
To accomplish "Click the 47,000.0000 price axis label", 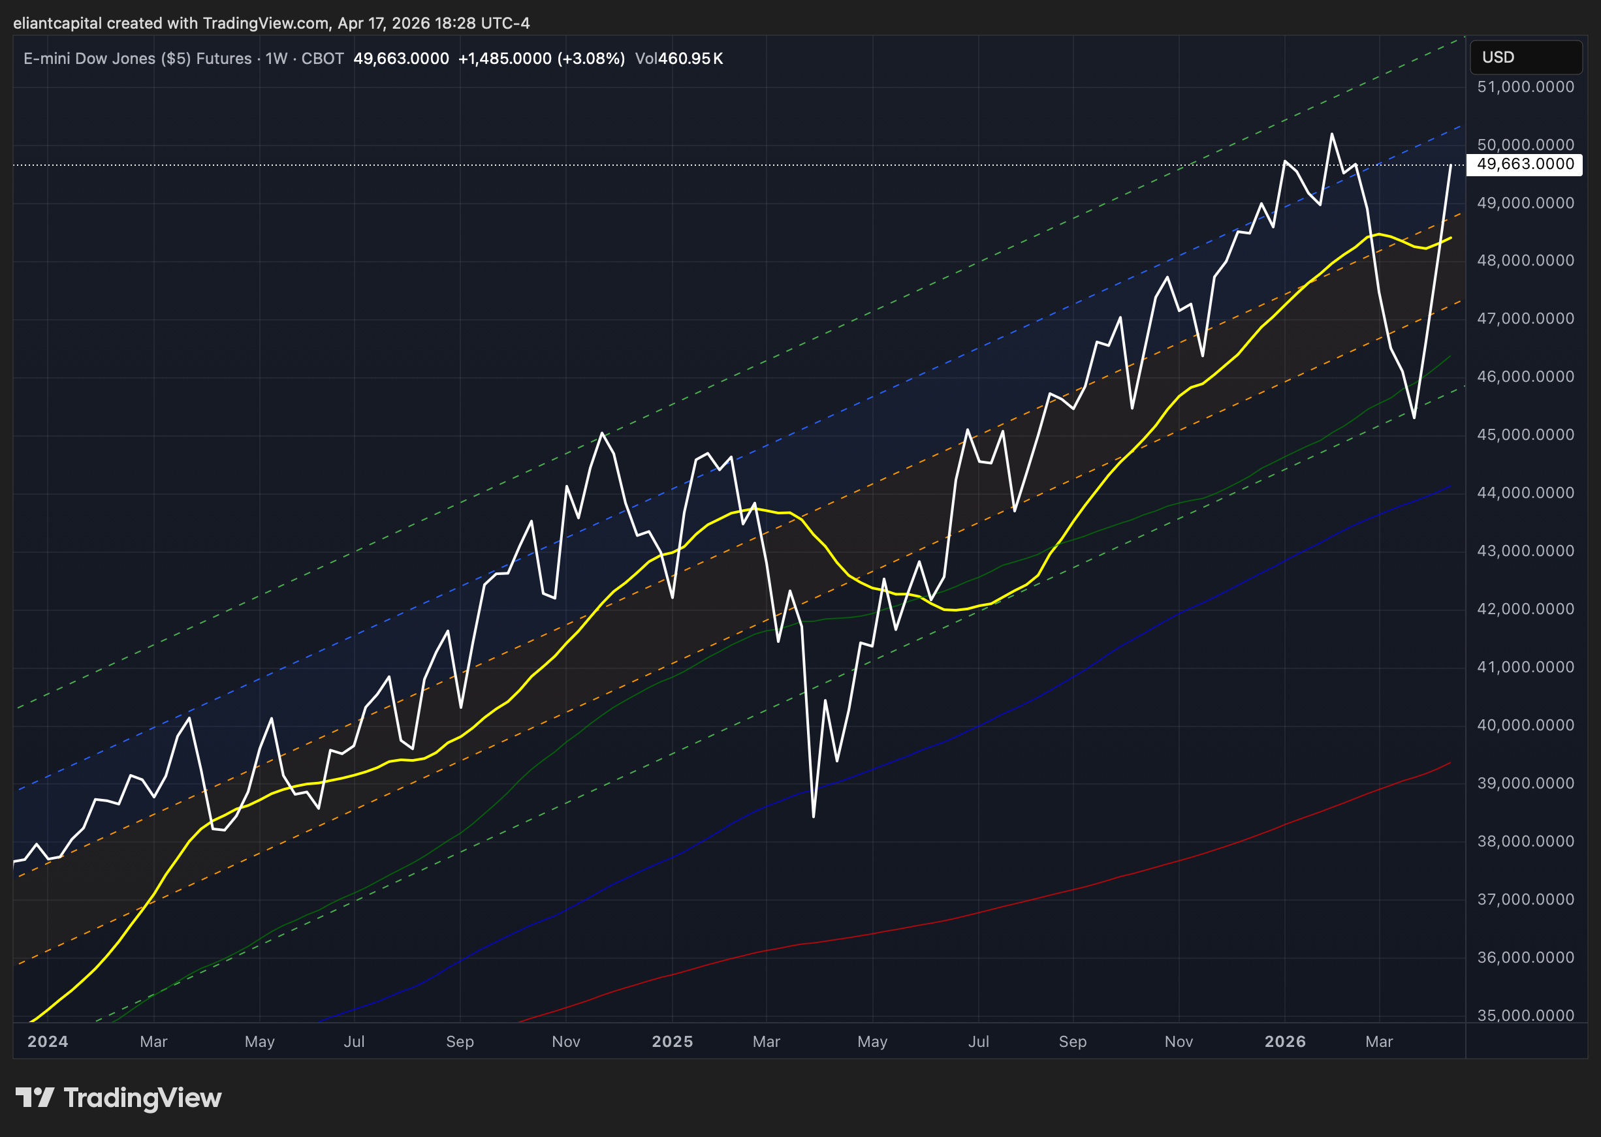I will (x=1525, y=319).
